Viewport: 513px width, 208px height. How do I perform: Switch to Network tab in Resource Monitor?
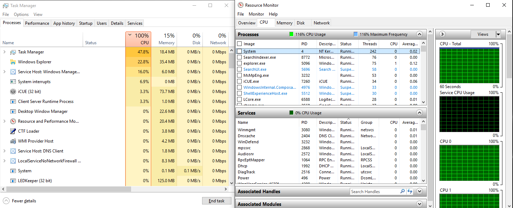pos(322,23)
